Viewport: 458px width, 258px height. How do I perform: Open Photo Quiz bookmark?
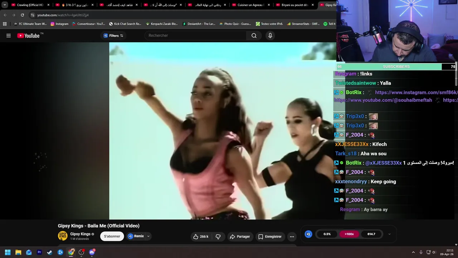click(x=235, y=24)
